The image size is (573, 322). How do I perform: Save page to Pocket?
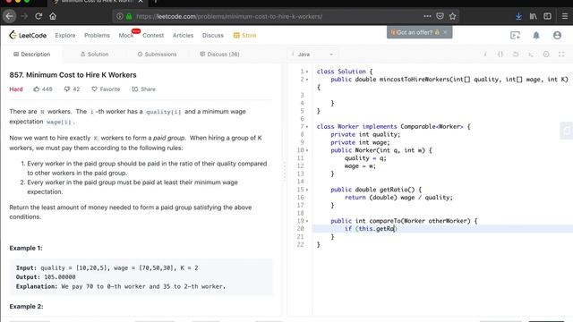coord(440,16)
